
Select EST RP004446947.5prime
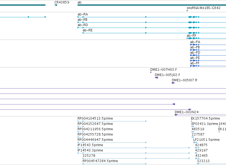(x=95, y=140)
